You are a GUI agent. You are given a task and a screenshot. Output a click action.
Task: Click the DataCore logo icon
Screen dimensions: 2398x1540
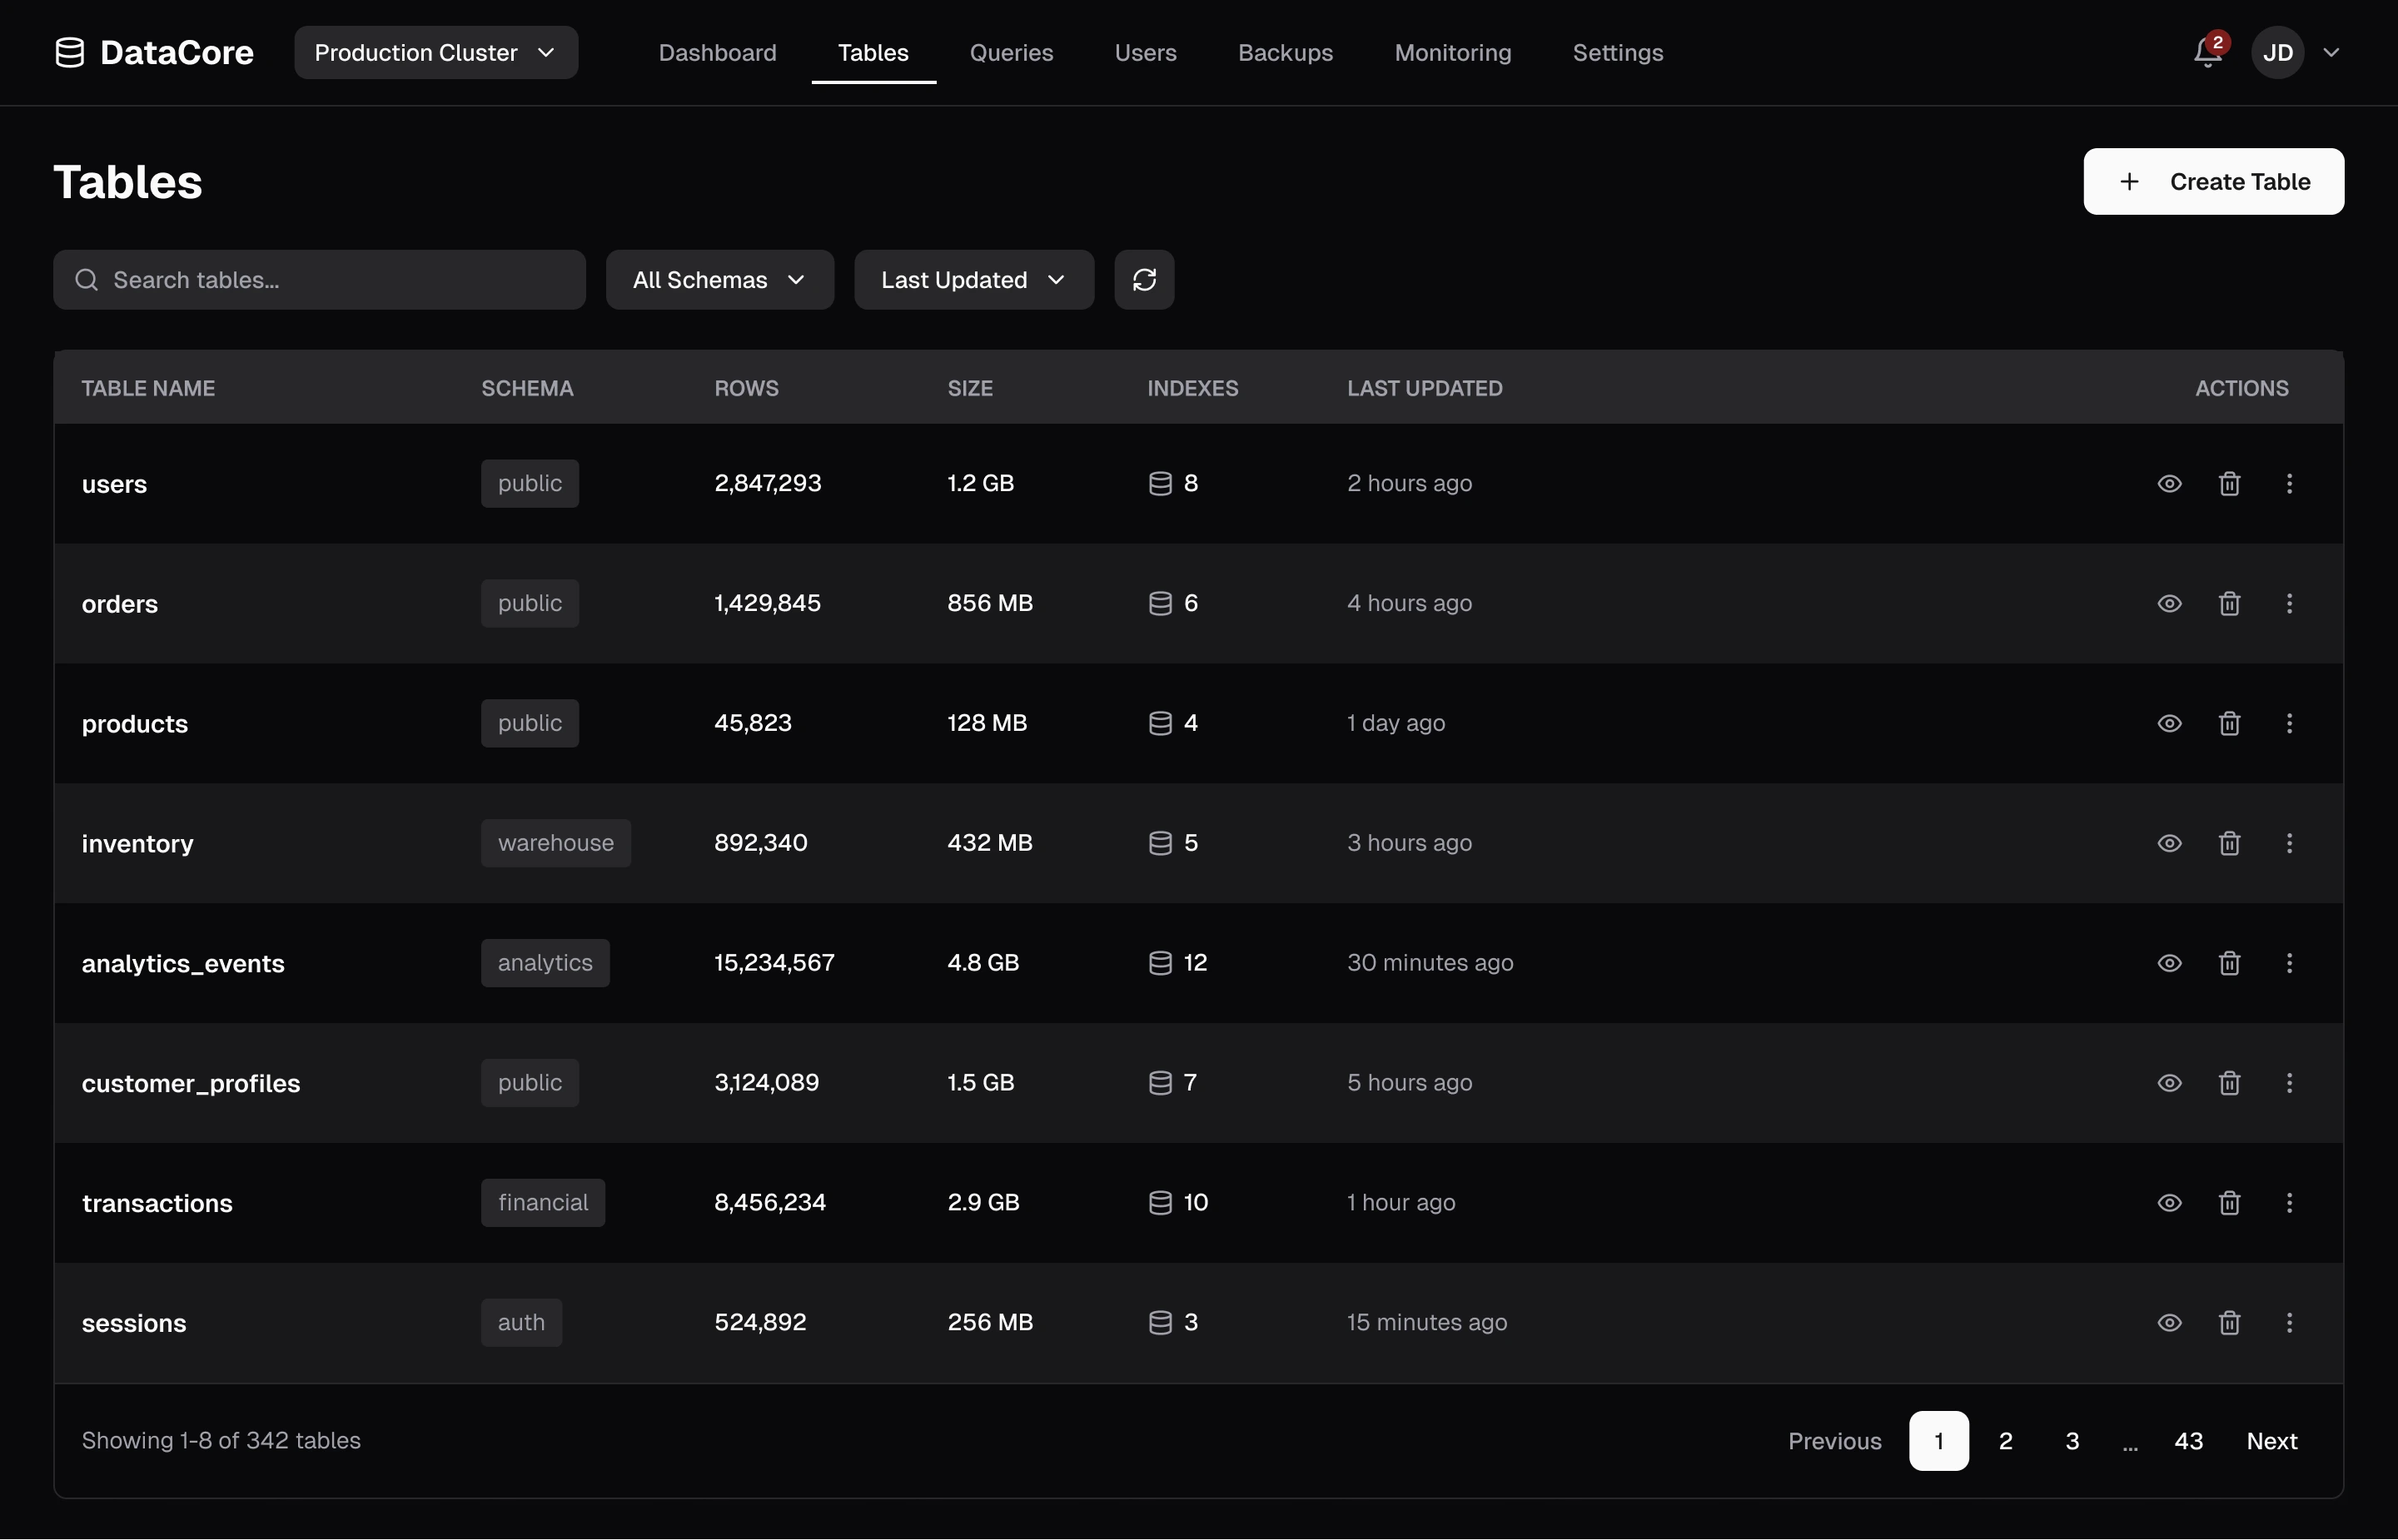pos(70,52)
